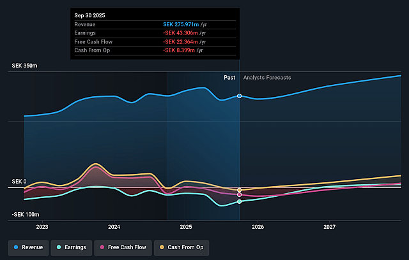Screen dimensions: 409x260
Task: Select the 2023 label on the x-axis
Action: coord(42,227)
